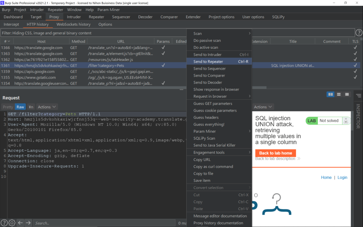The height and width of the screenshot is (227, 363).
Task: Open Proxy history documentation
Action: [219, 223]
